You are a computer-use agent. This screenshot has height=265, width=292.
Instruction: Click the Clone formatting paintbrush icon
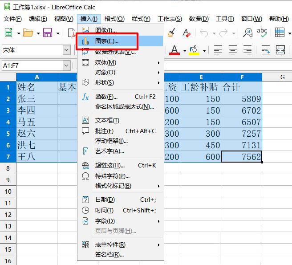[x=171, y=33]
